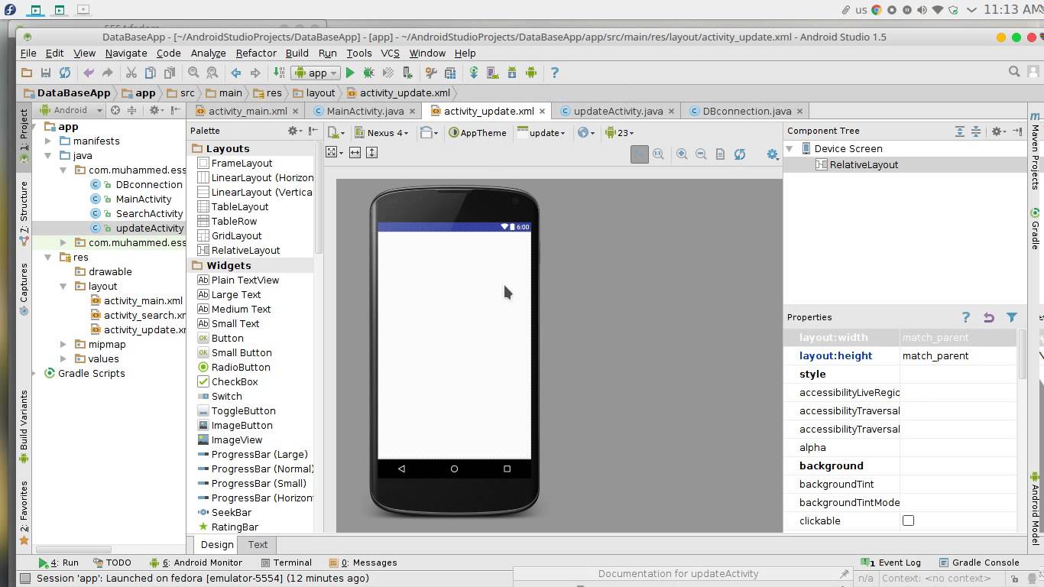Image resolution: width=1044 pixels, height=587 pixels.
Task: Open the Nexus 4 device dropdown
Action: [382, 132]
